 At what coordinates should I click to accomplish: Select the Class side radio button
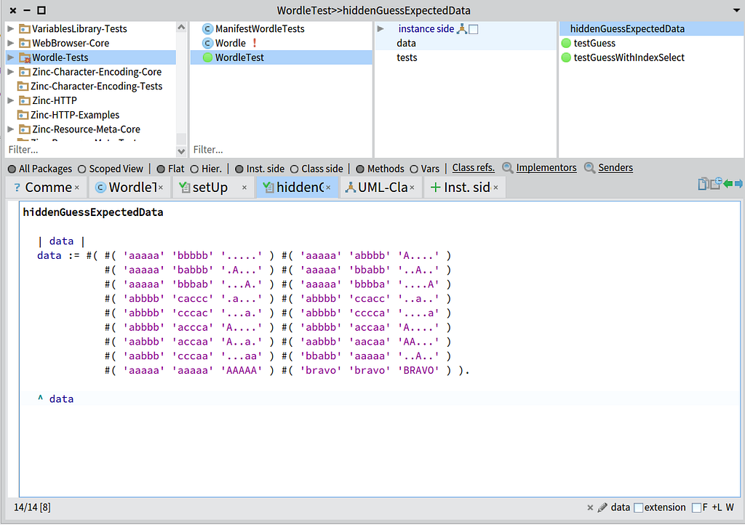tap(294, 169)
